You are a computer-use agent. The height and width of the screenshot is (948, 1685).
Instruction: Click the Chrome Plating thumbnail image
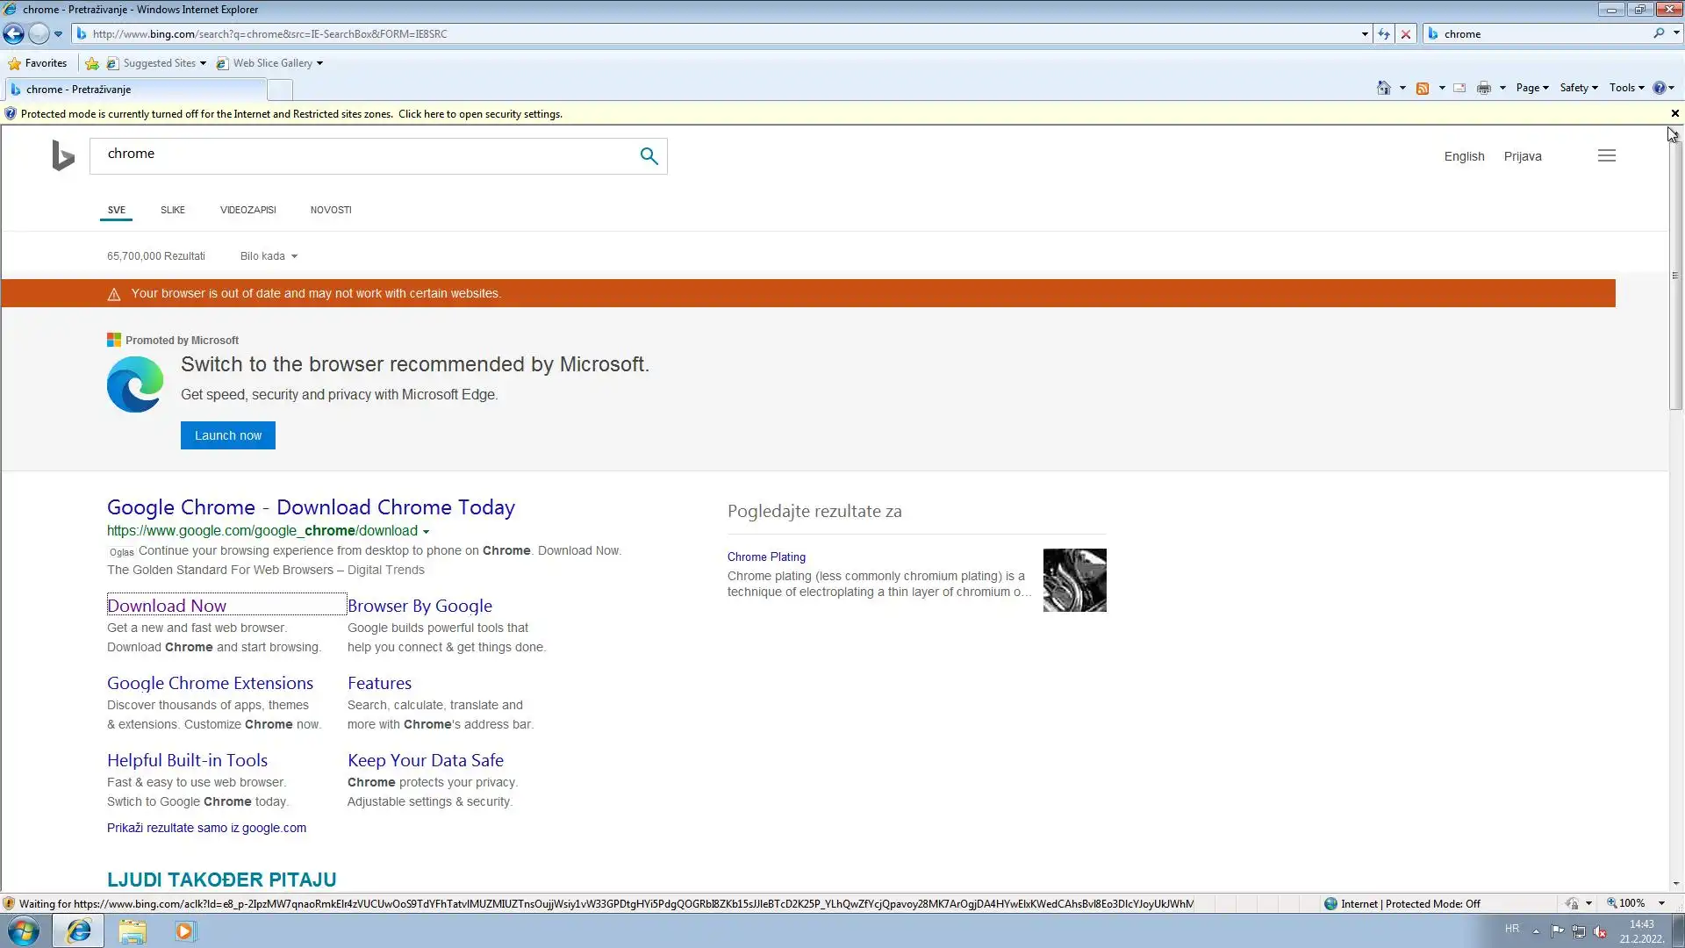(1074, 580)
